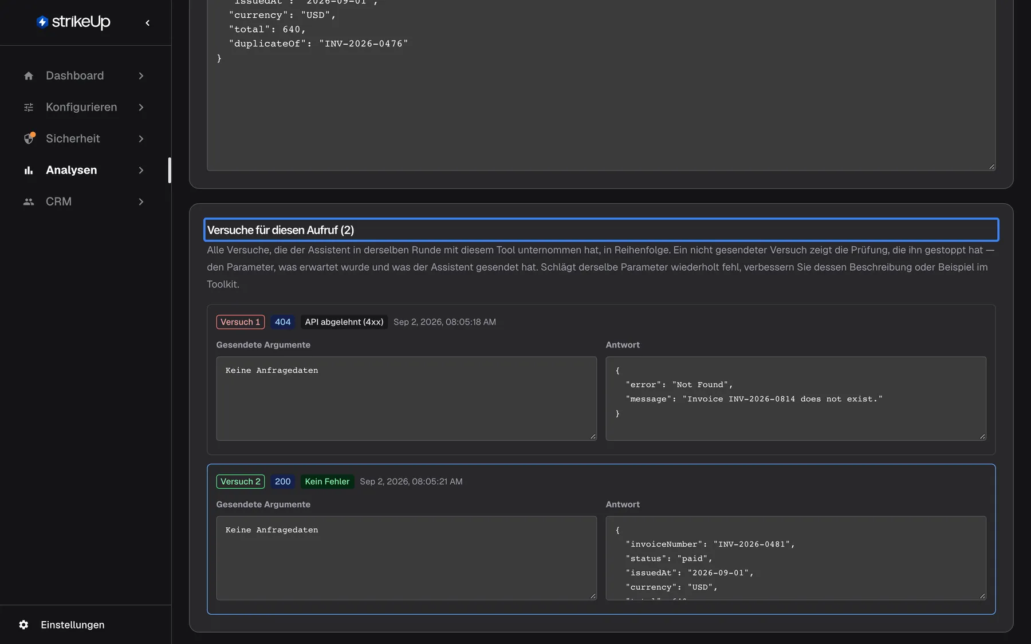
Task: Click the CRM people icon
Action: coord(29,202)
